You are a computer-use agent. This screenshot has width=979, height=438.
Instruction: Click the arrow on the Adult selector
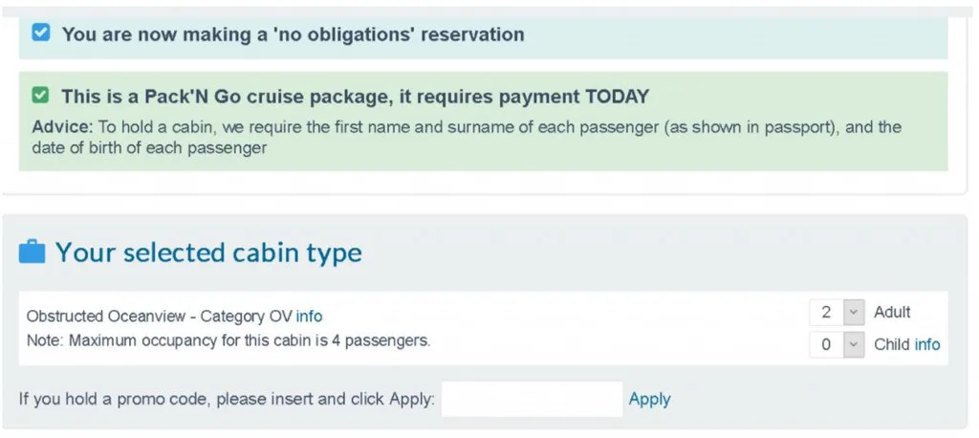pos(854,313)
